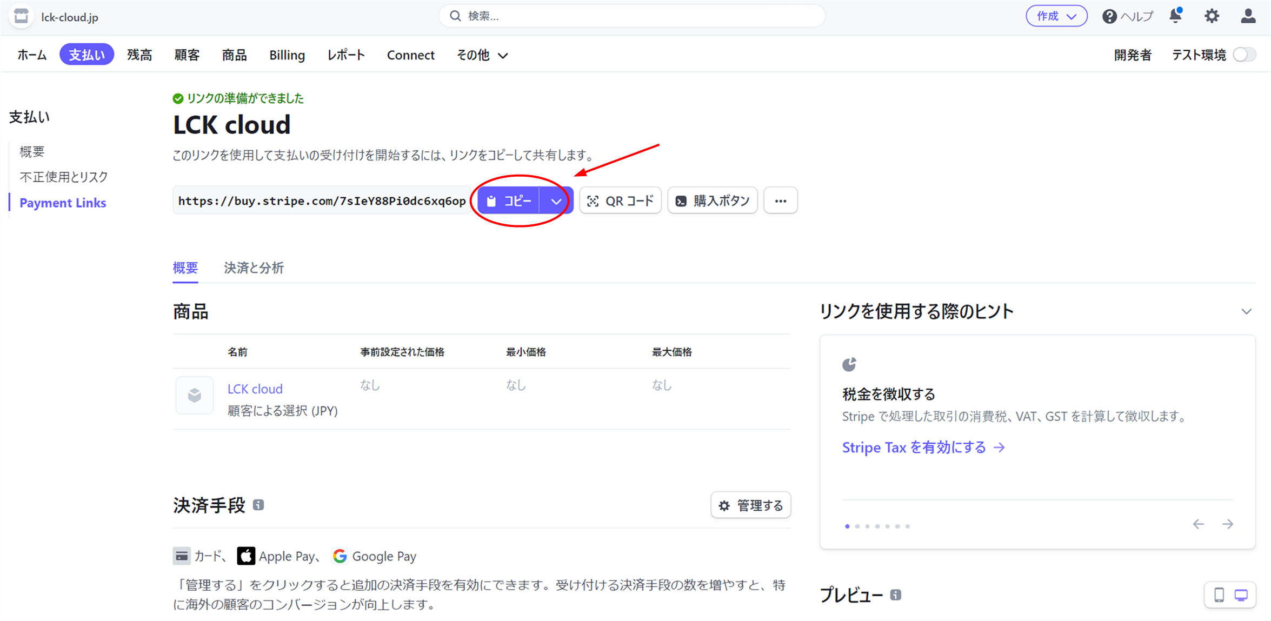Switch preview to desktop monitor icon
1271x621 pixels.
[x=1241, y=595]
